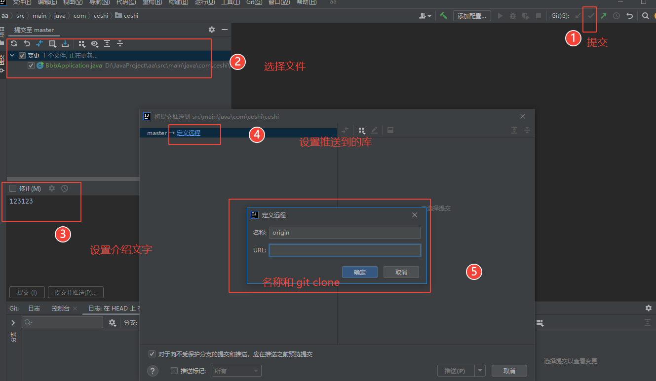
Task: Click the Git rollback icon in top toolbar
Action: point(629,16)
